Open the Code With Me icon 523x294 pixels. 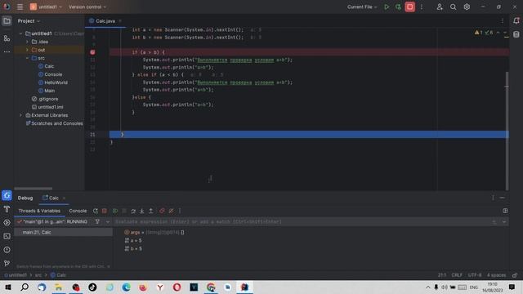pyautogui.click(x=440, y=7)
